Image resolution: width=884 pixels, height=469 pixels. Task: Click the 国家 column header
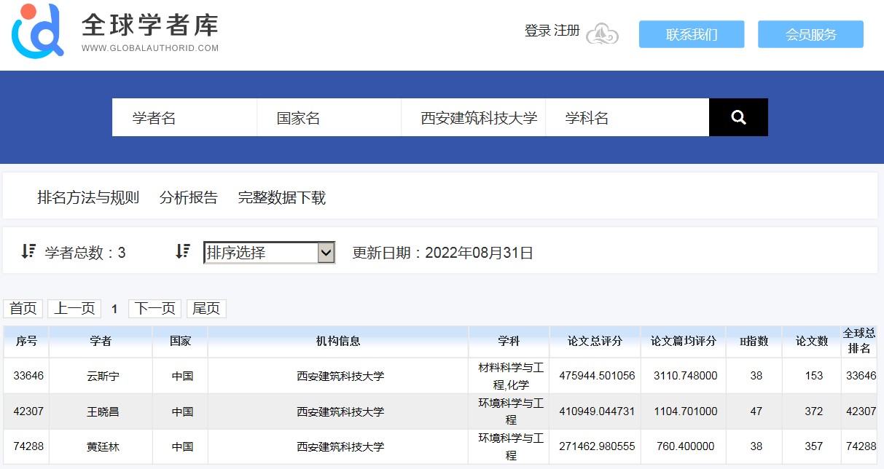(180, 341)
